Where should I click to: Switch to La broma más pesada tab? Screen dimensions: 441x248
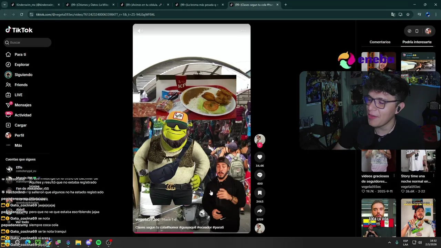pos(199,5)
